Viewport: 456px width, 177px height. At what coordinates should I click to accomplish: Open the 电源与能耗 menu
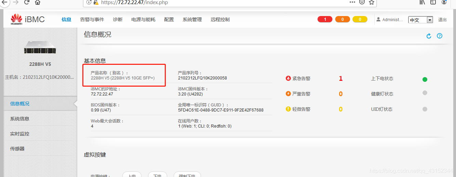[143, 19]
